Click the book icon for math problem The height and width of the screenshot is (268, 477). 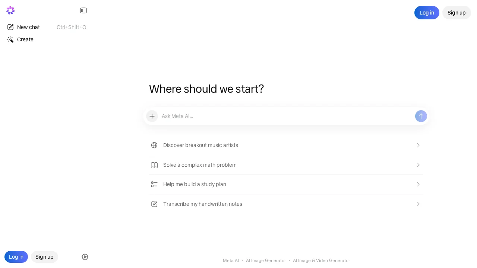click(x=154, y=165)
